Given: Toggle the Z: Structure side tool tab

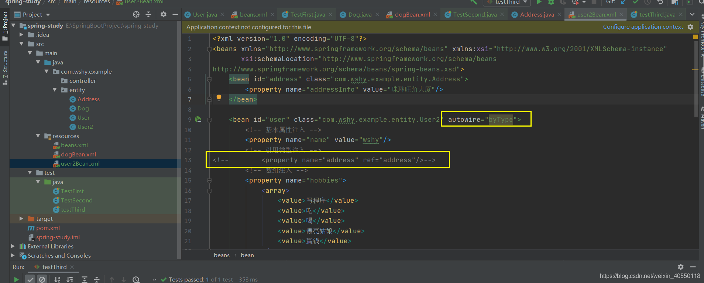Looking at the screenshot, I should pos(5,68).
